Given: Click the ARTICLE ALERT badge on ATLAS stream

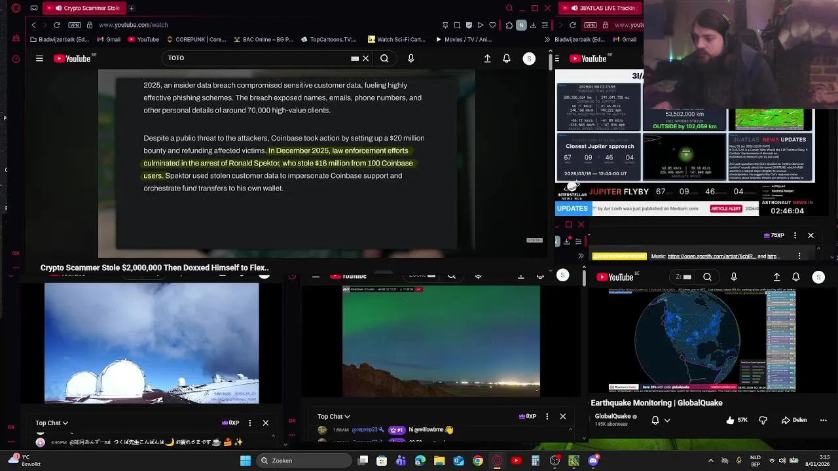Looking at the screenshot, I should (x=726, y=209).
